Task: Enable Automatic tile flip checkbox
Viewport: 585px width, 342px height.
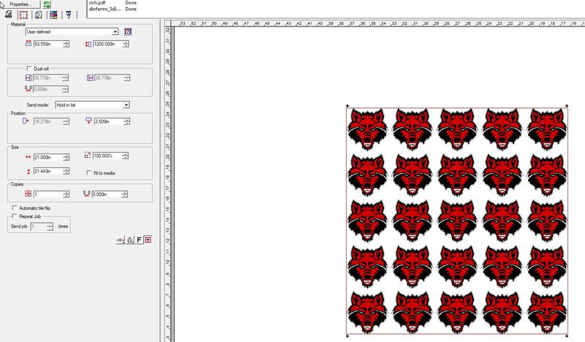Action: click(15, 208)
